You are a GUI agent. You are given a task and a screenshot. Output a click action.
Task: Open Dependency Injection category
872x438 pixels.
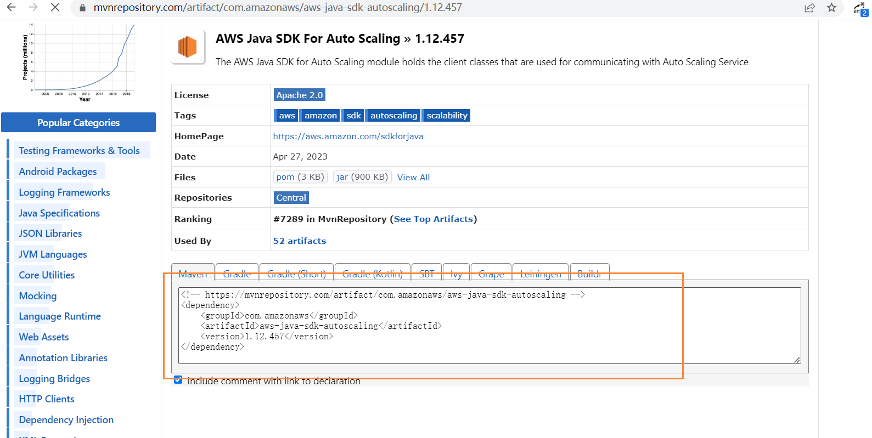[x=66, y=419]
